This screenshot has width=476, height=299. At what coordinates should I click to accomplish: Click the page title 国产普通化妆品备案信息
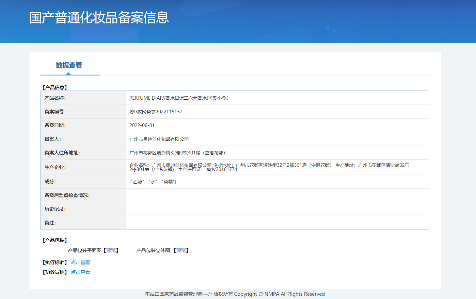pos(99,19)
